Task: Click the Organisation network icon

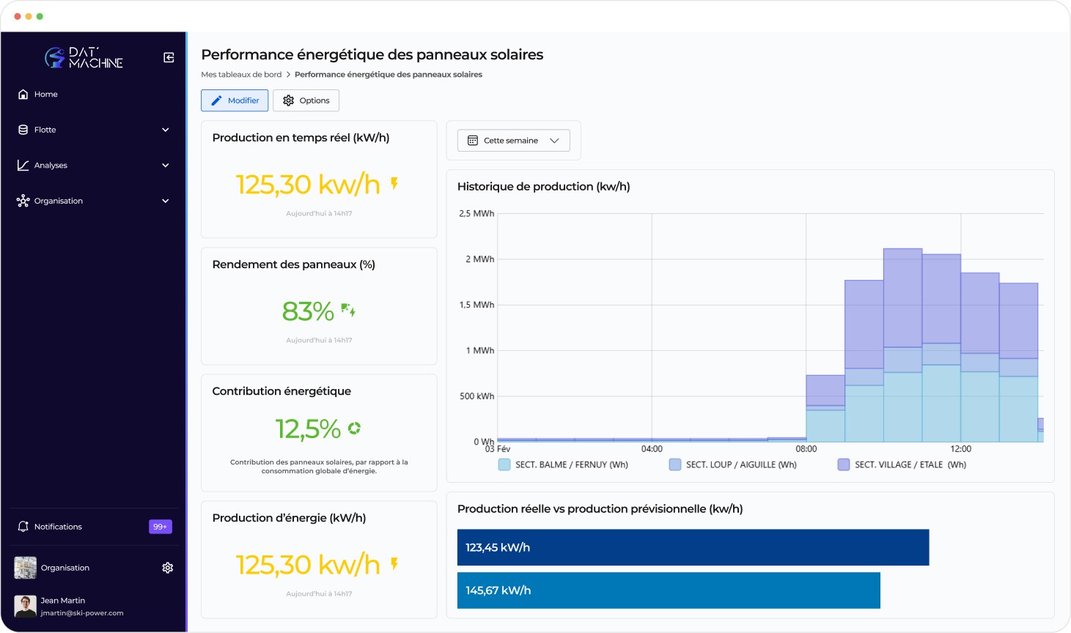Action: click(x=23, y=200)
